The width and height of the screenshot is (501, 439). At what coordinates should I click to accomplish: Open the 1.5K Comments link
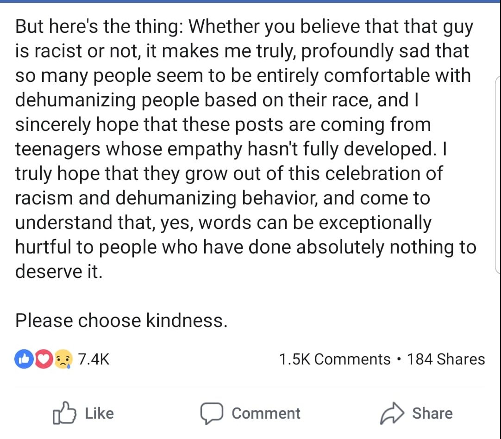click(335, 359)
